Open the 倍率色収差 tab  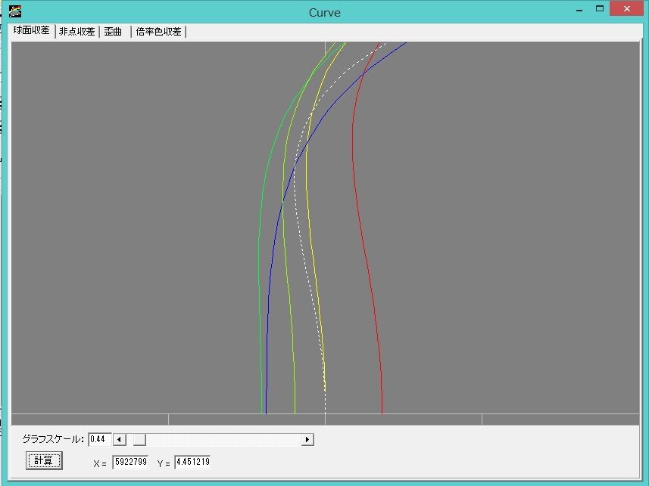(x=158, y=32)
